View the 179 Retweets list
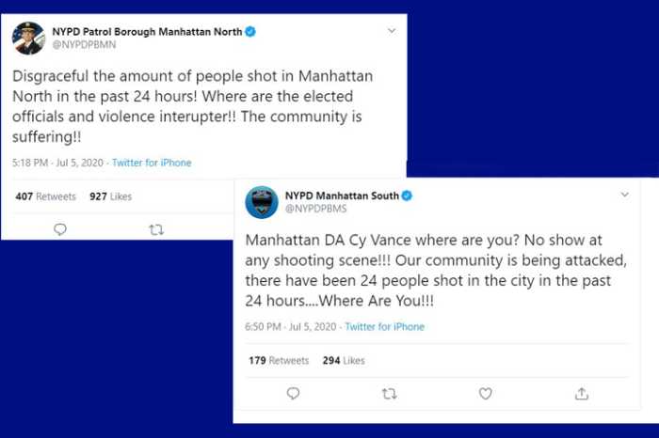This screenshot has width=659, height=438. click(x=278, y=361)
